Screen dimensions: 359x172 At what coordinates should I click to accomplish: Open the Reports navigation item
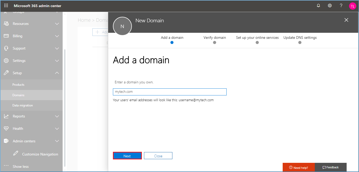31,116
